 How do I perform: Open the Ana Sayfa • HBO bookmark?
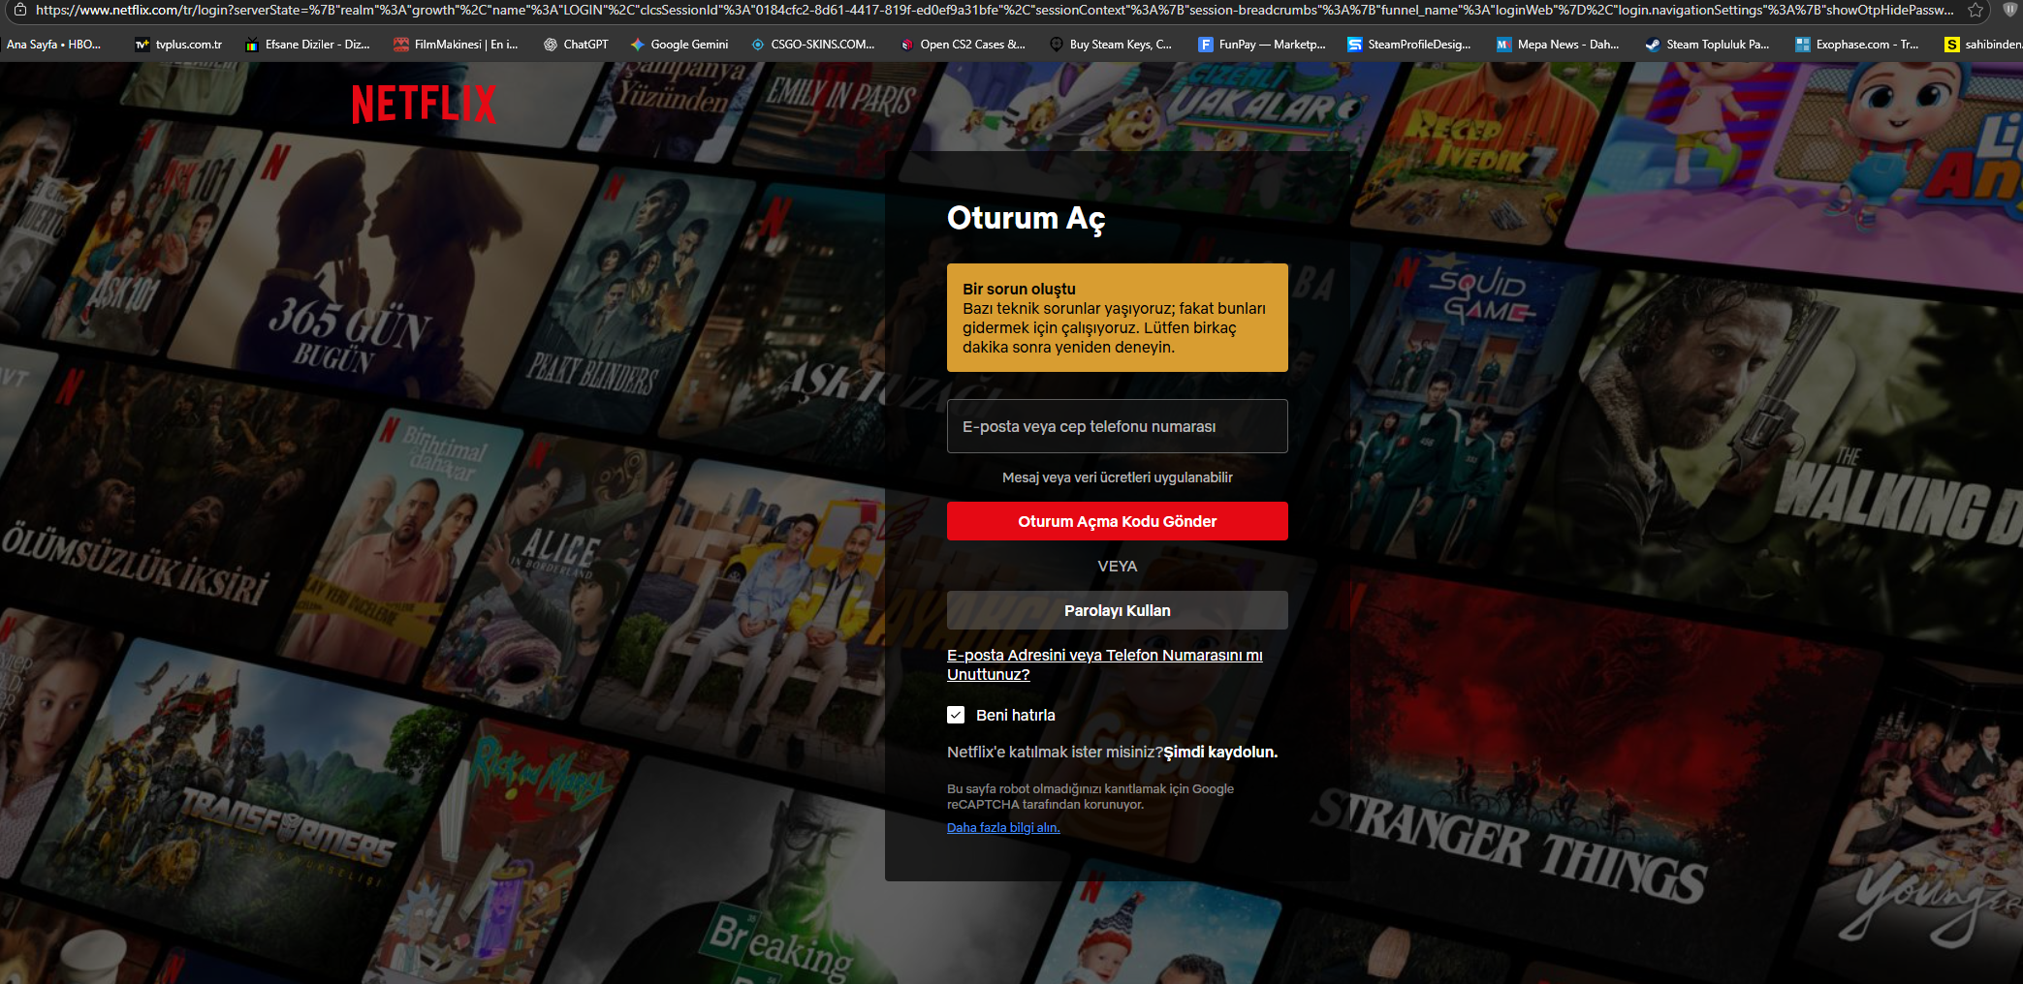53,45
